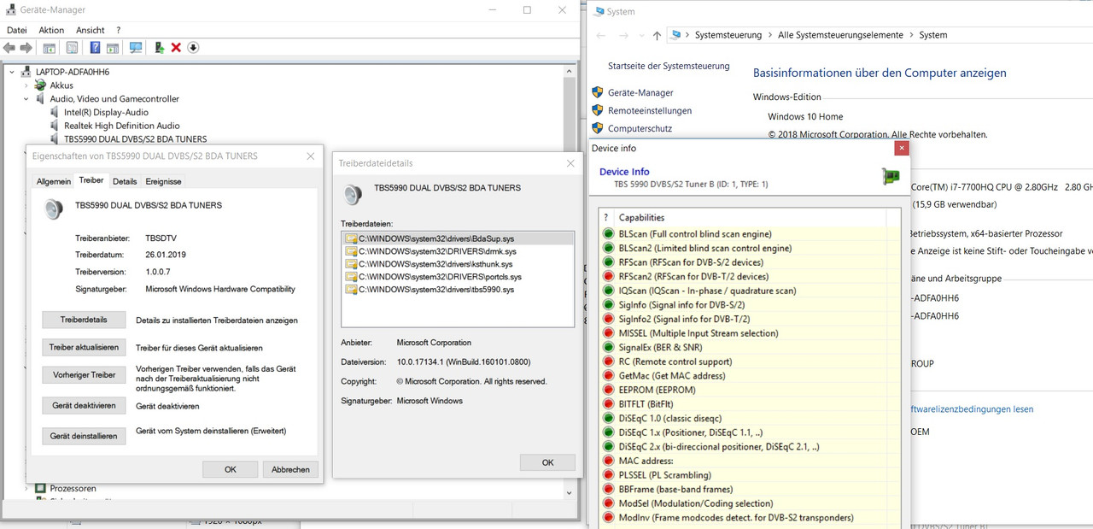This screenshot has width=1093, height=529.
Task: Collapse the LAPTOP-ADFA0HH6 root node
Action: [12, 72]
